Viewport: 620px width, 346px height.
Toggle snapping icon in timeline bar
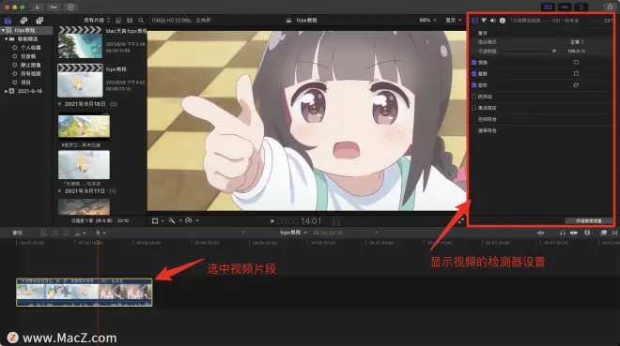point(574,233)
